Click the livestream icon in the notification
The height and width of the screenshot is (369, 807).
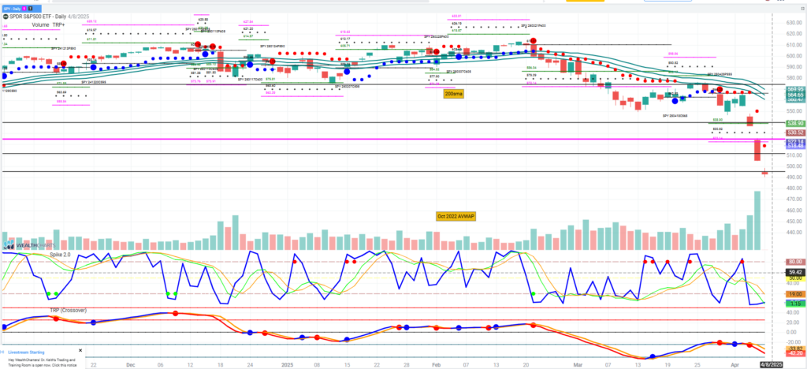(3, 352)
